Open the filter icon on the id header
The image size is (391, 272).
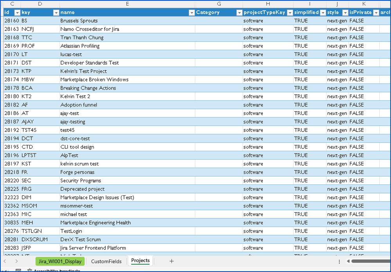[x=17, y=13]
